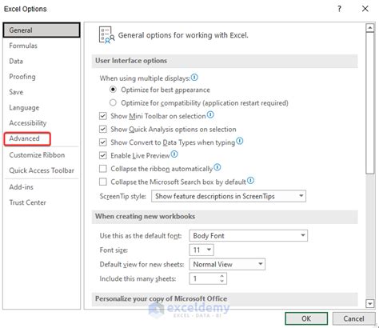Screen dimensions: 379x328
Task: Open Default view for new sheets dropdown
Action: point(227,264)
